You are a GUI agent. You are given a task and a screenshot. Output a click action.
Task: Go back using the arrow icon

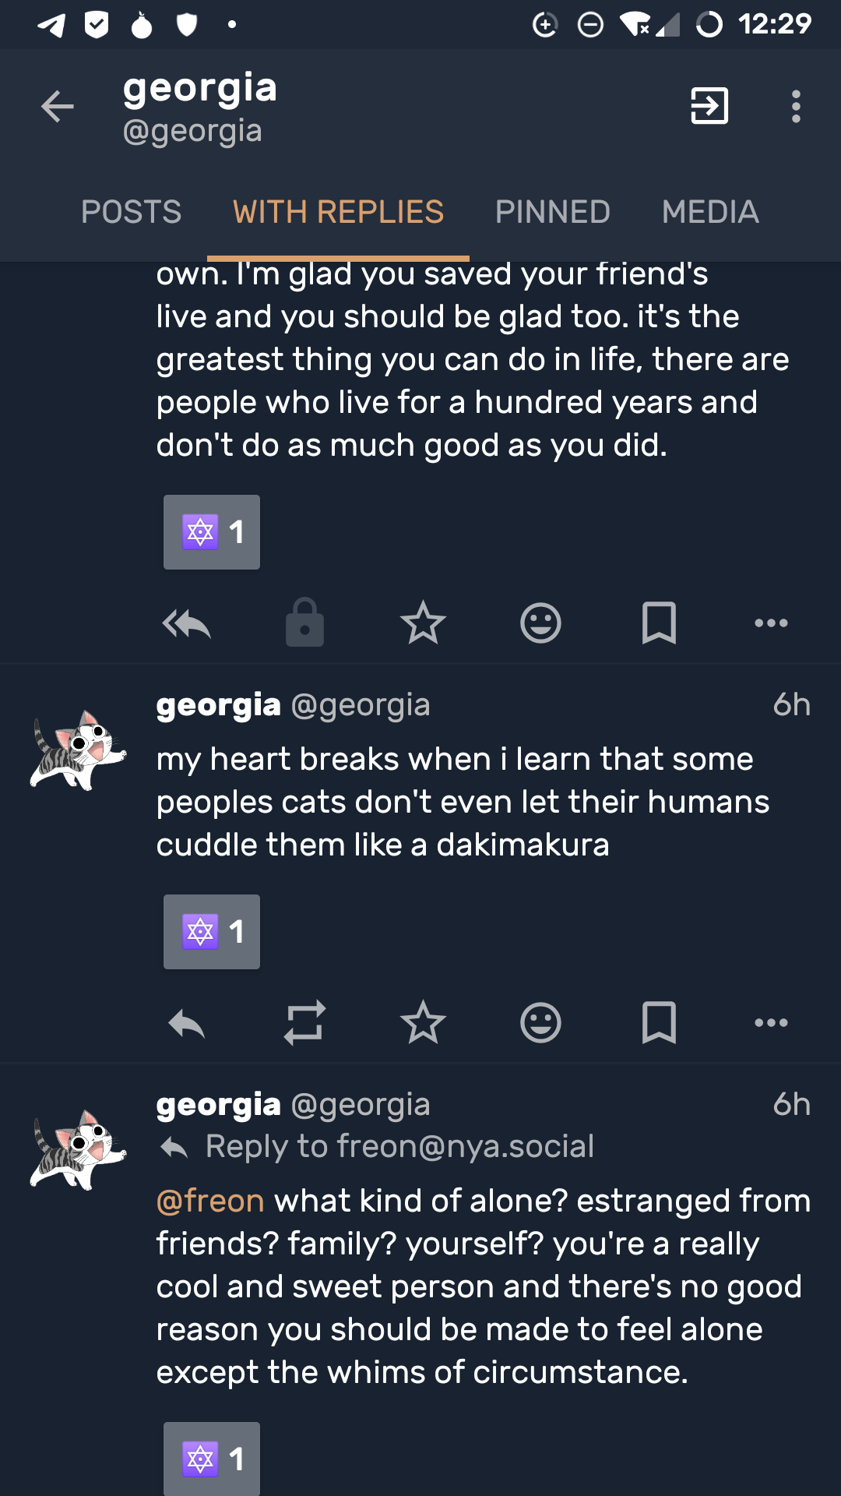tap(58, 107)
